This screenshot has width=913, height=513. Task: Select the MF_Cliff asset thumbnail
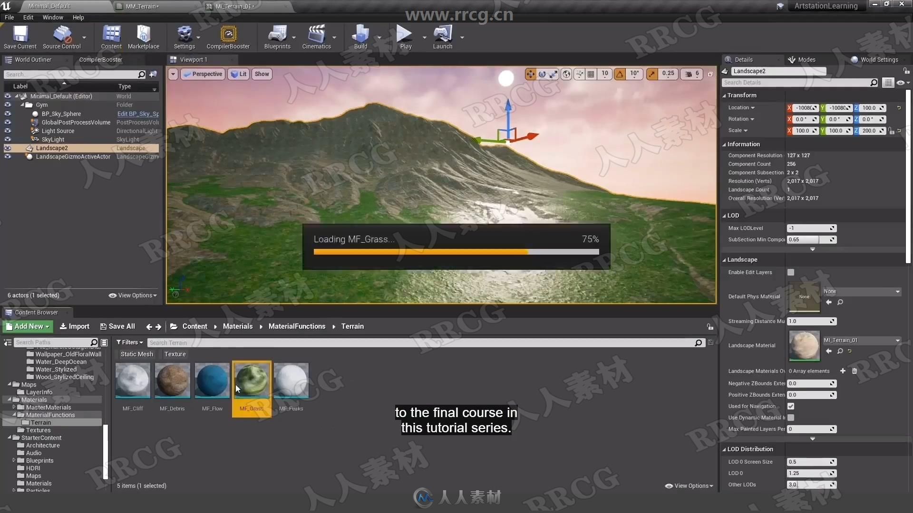point(133,381)
